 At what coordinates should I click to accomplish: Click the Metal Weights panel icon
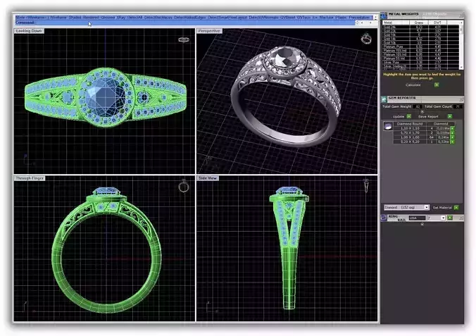pos(384,15)
